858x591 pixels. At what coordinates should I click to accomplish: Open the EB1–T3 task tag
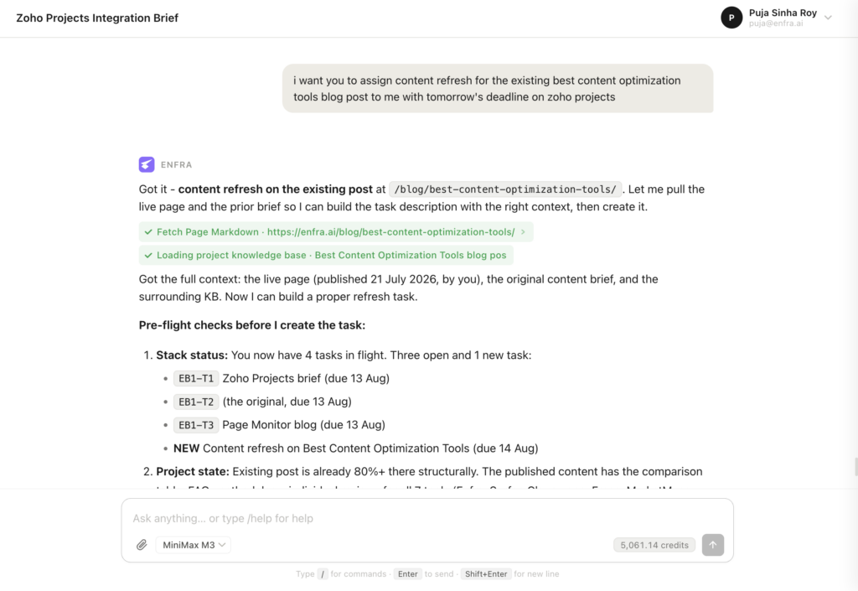[196, 425]
